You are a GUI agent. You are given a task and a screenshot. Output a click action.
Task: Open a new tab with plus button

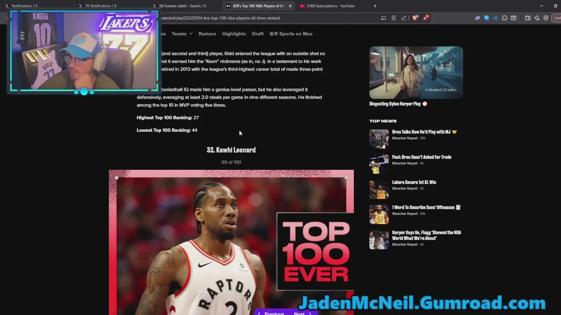click(x=375, y=6)
